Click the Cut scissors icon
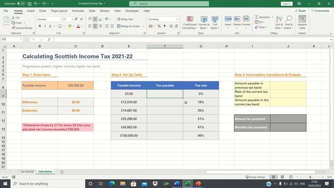This screenshot has height=188, width=334. pyautogui.click(x=13, y=17)
